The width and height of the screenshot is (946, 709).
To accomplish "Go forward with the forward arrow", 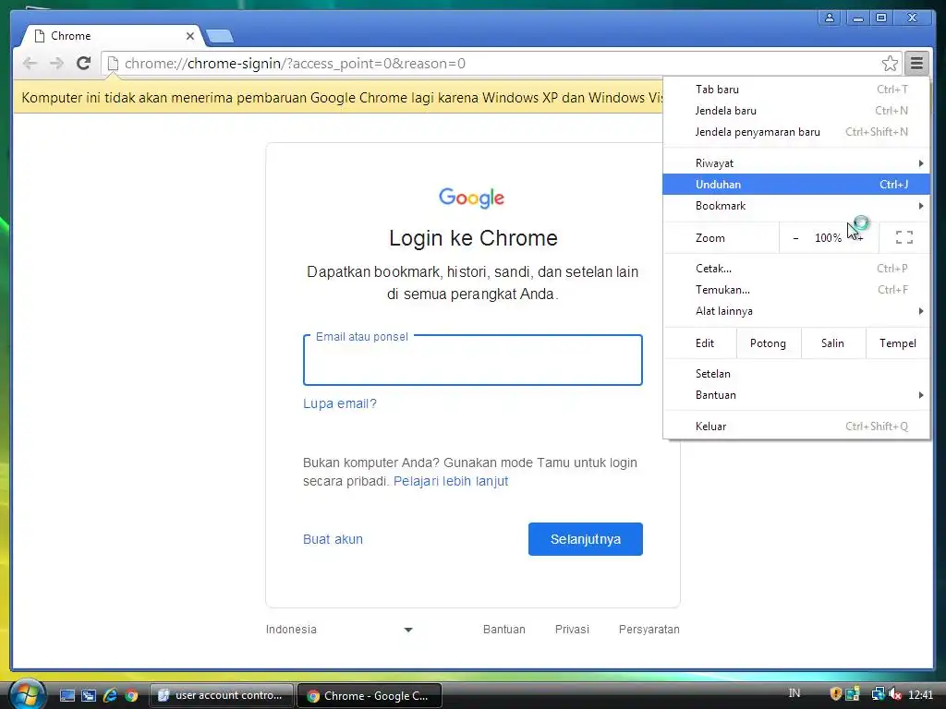I will coord(56,63).
